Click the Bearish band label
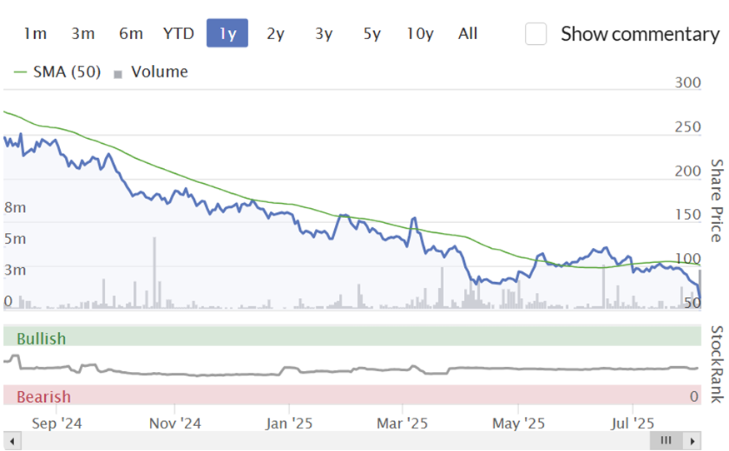 (x=43, y=397)
